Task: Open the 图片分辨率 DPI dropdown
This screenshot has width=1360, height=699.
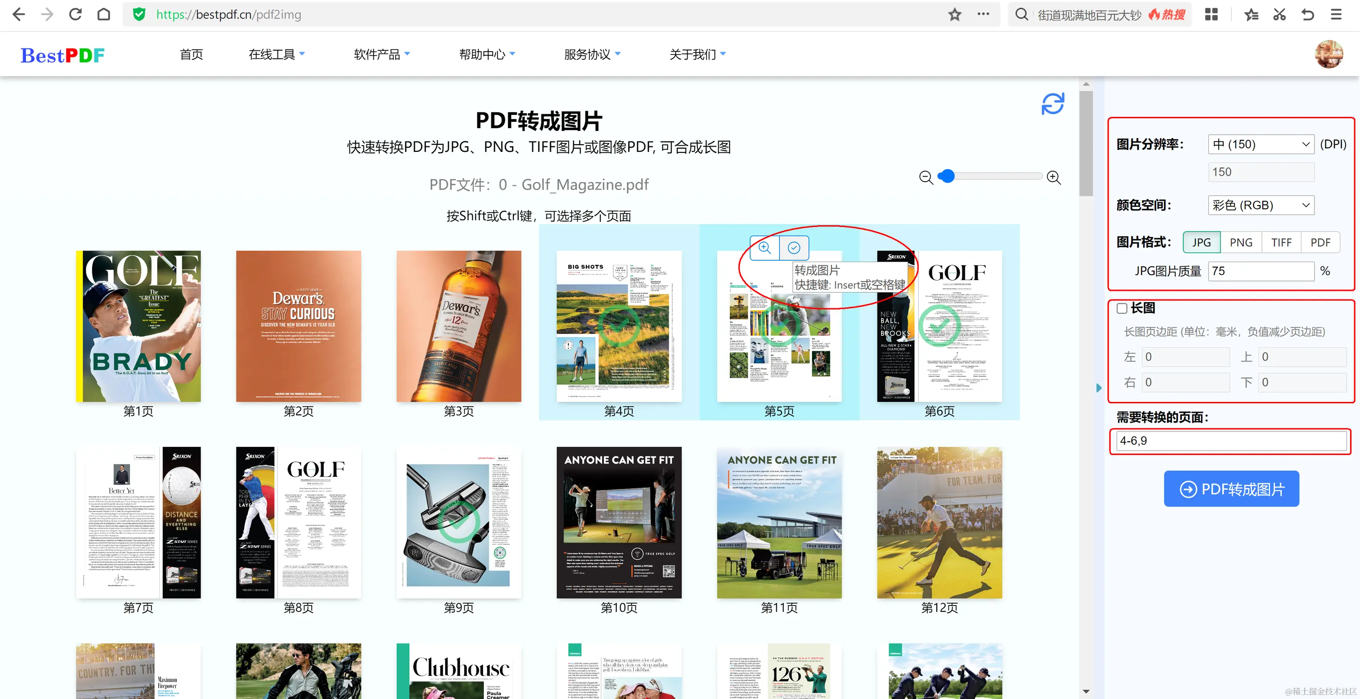Action: click(1260, 144)
